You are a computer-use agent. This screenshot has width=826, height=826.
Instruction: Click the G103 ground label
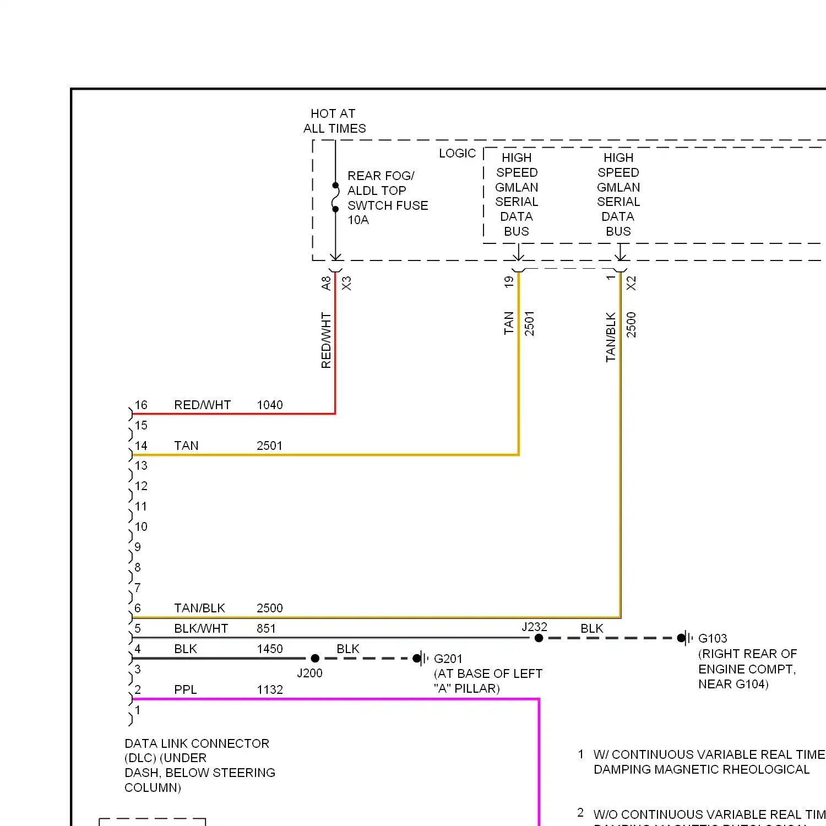pyautogui.click(x=713, y=638)
